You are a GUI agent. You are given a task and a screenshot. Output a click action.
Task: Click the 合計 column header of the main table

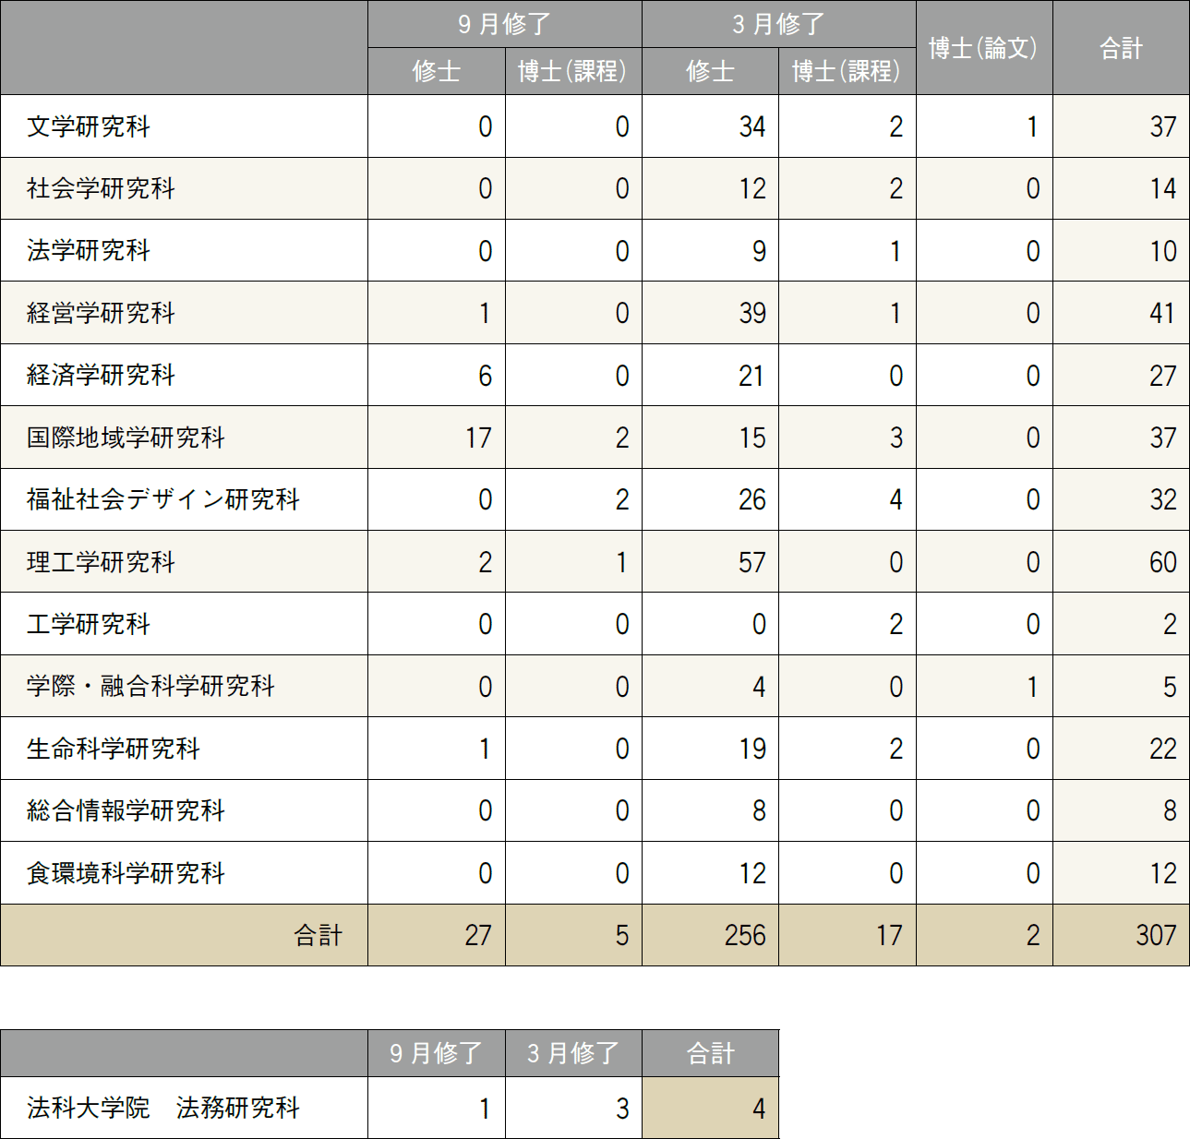(x=1121, y=48)
